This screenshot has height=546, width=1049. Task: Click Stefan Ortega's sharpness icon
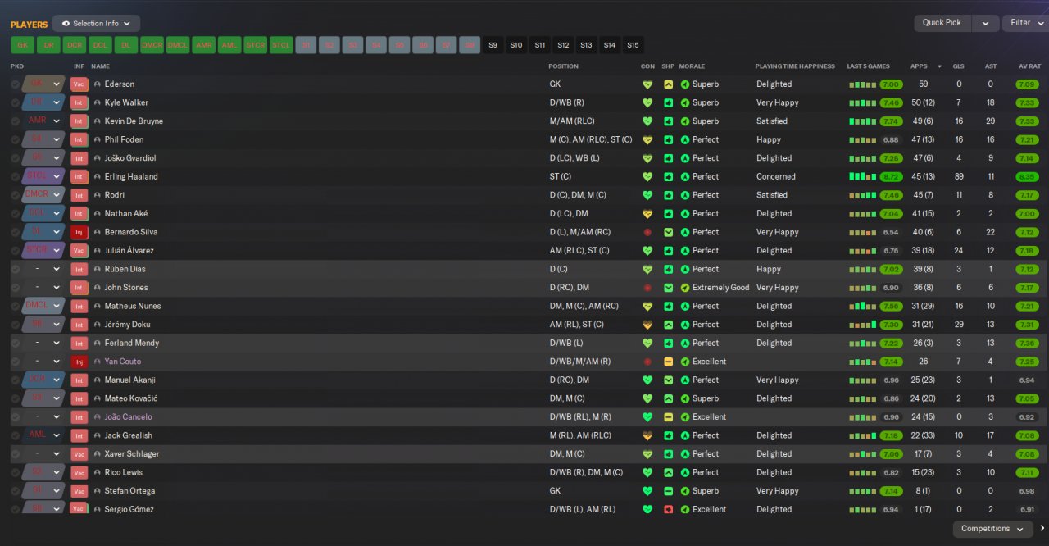tap(668, 491)
